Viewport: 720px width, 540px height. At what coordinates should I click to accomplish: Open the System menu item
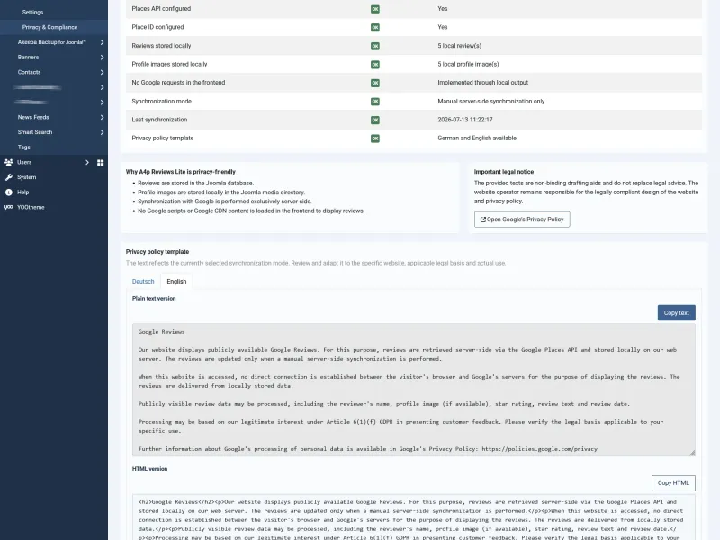[27, 177]
